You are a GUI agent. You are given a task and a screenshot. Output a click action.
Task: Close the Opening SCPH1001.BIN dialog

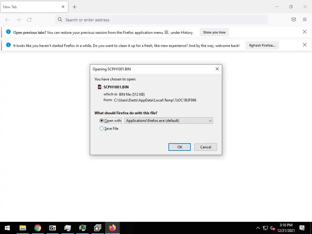217,69
